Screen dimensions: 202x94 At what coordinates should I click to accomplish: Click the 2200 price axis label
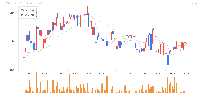[x=13, y=70]
